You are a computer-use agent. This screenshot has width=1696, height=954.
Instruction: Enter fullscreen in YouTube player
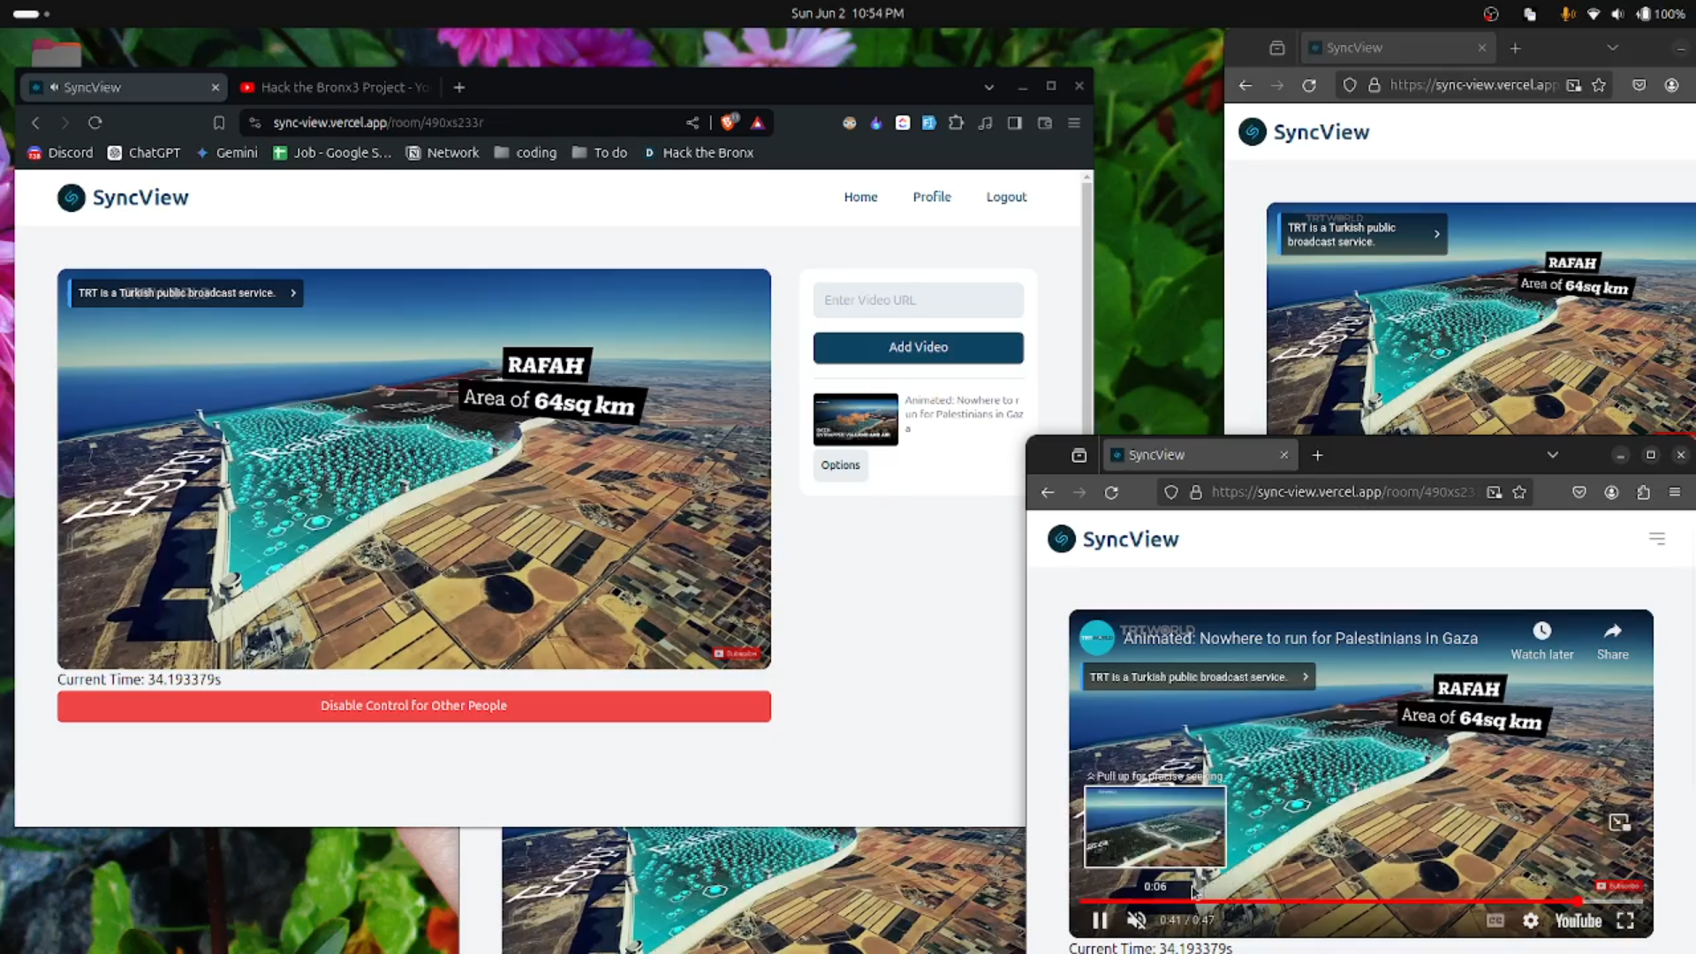(1625, 920)
